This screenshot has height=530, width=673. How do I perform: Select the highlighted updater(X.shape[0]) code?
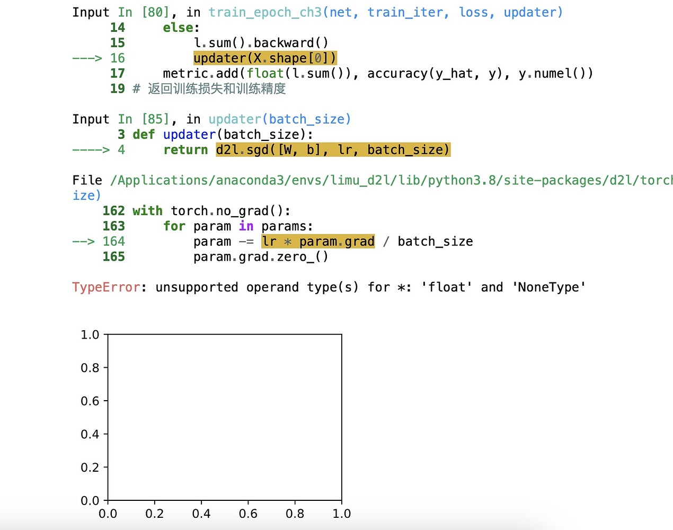(264, 58)
